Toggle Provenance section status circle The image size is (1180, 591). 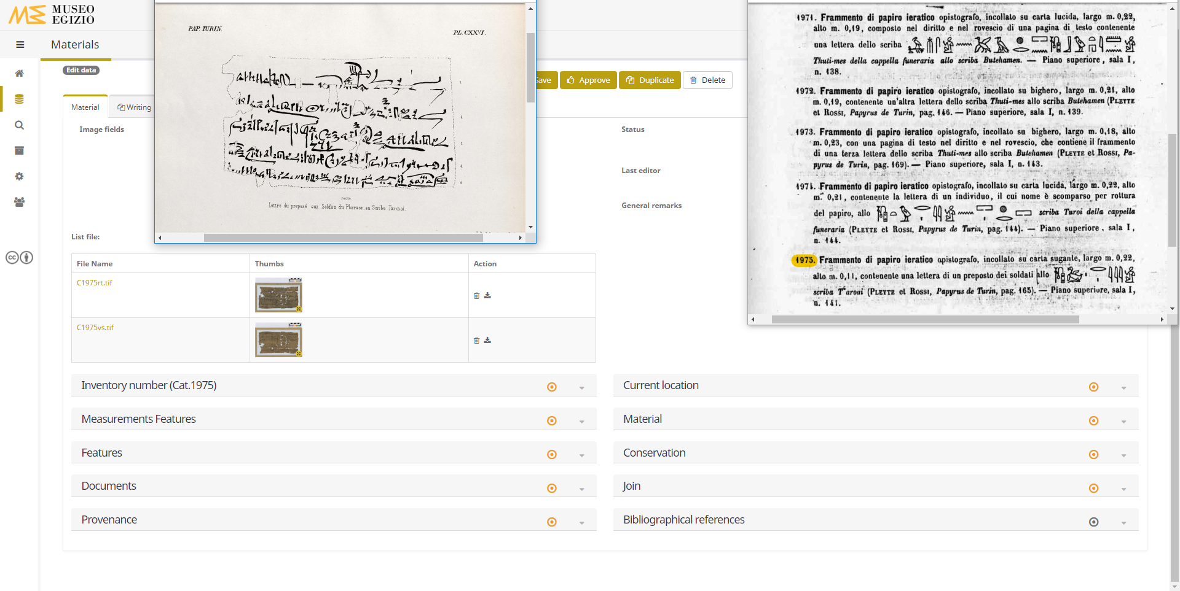coord(552,522)
